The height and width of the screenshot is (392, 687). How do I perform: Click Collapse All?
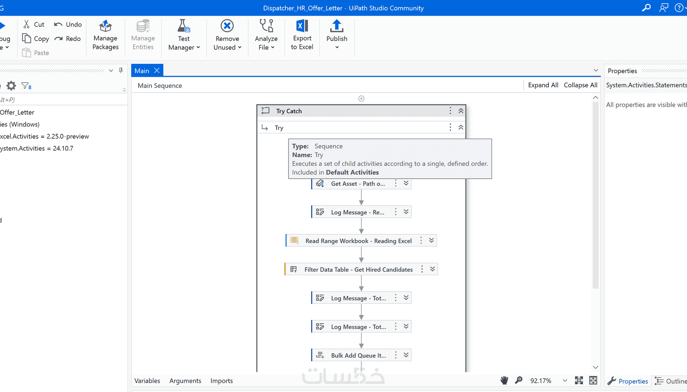(x=580, y=85)
